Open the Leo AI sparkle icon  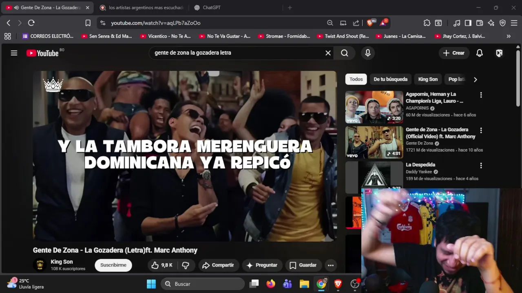491,23
